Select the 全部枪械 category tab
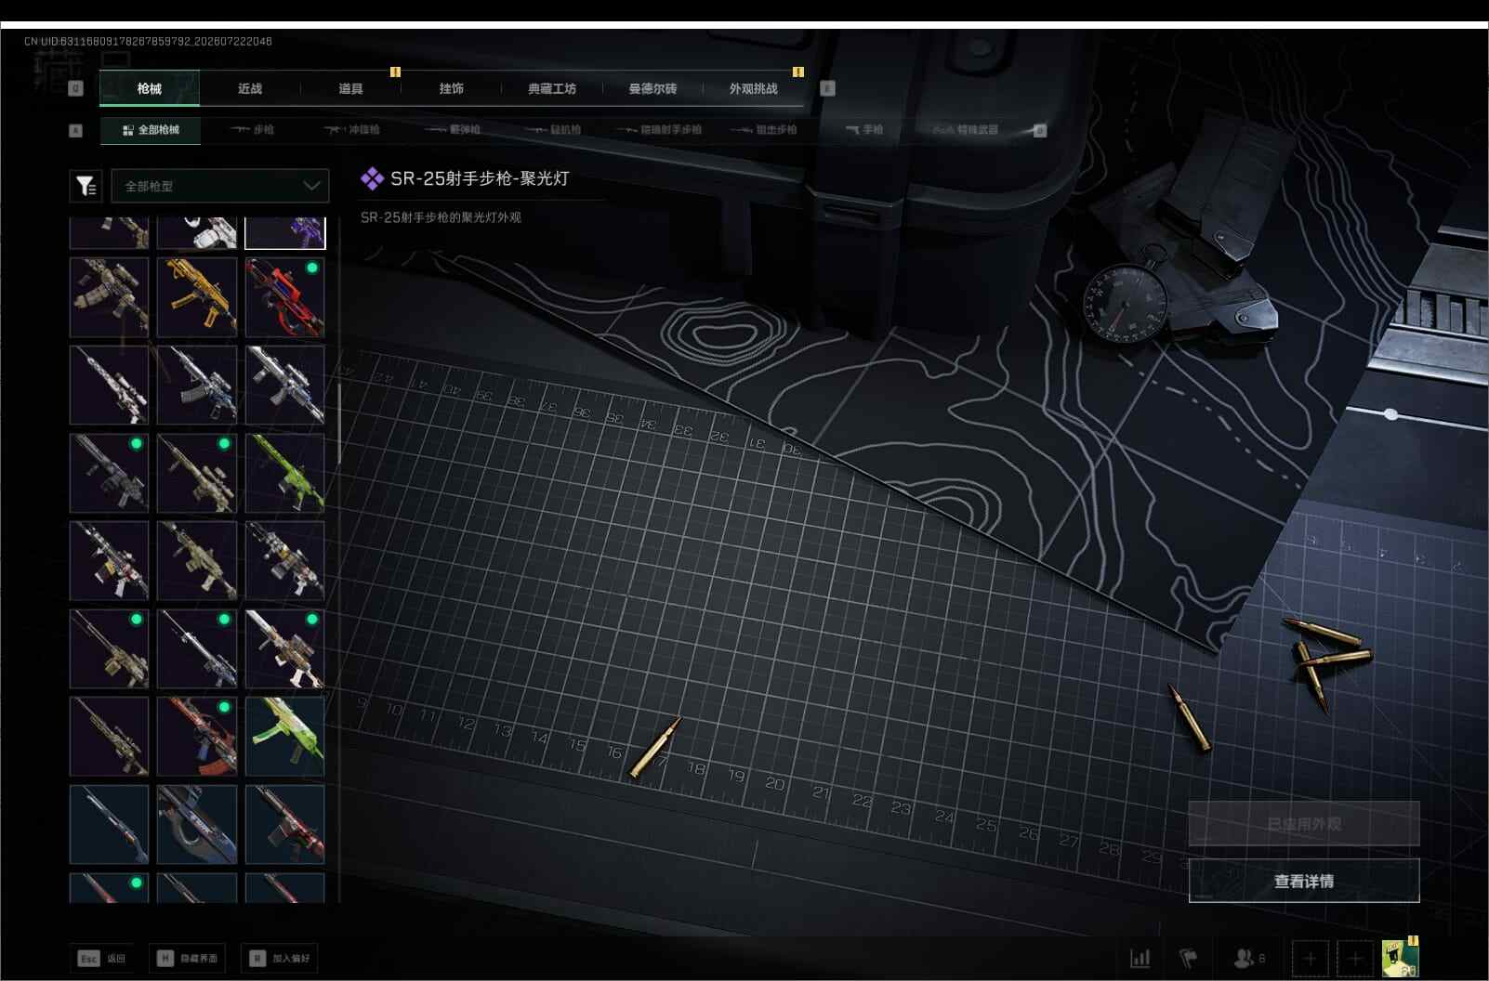Image resolution: width=1489 pixels, height=981 pixels. click(x=151, y=130)
